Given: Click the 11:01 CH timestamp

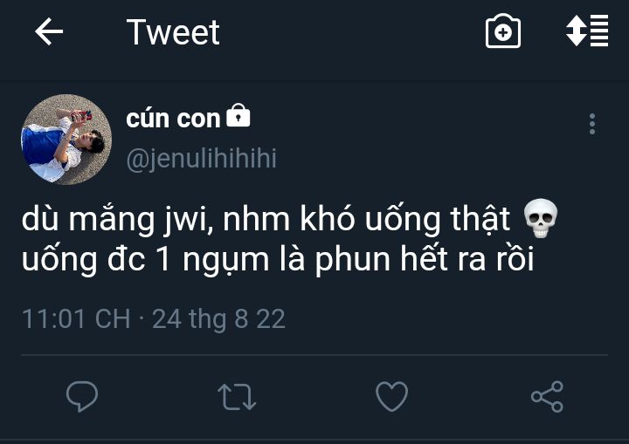Looking at the screenshot, I should tap(75, 318).
